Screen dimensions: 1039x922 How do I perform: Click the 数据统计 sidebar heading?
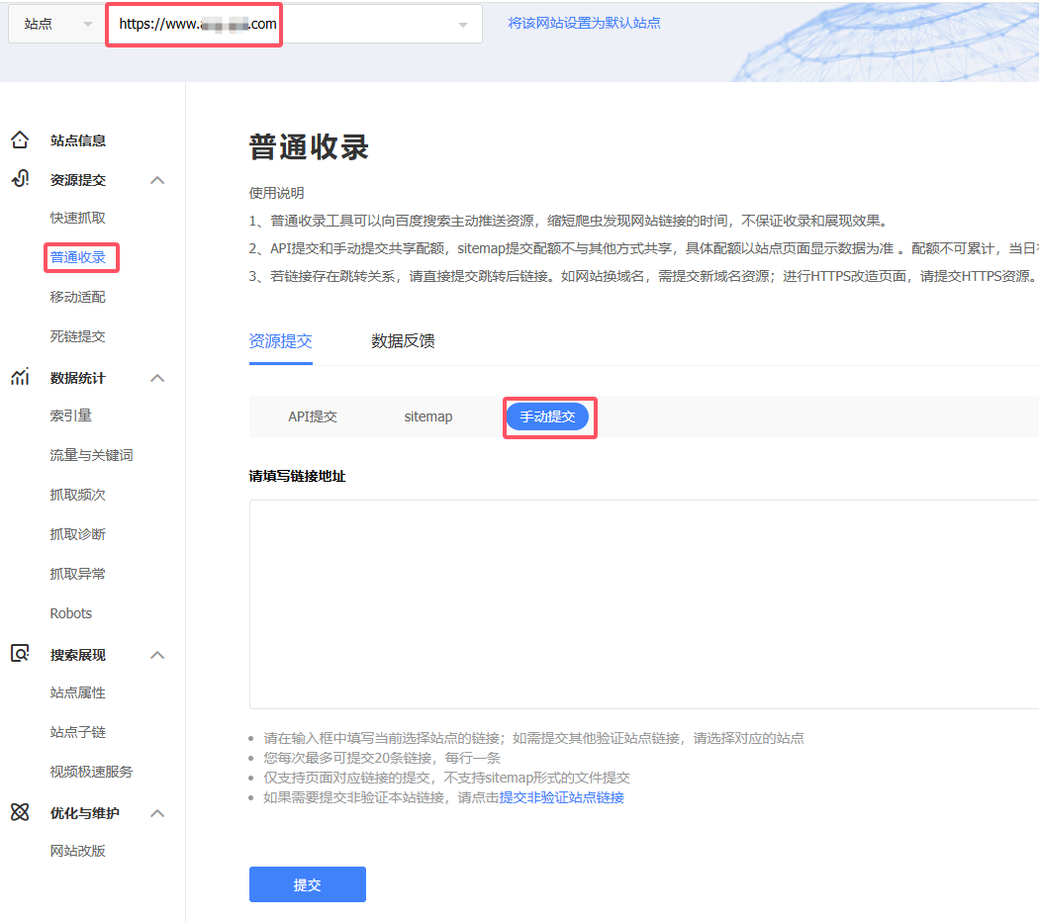tap(77, 378)
